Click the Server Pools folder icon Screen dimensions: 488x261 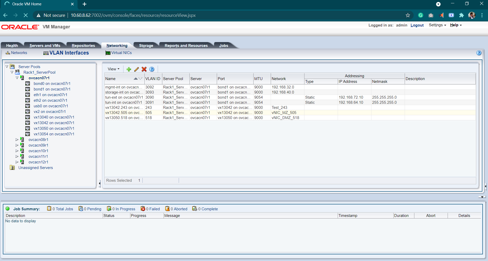point(13,67)
